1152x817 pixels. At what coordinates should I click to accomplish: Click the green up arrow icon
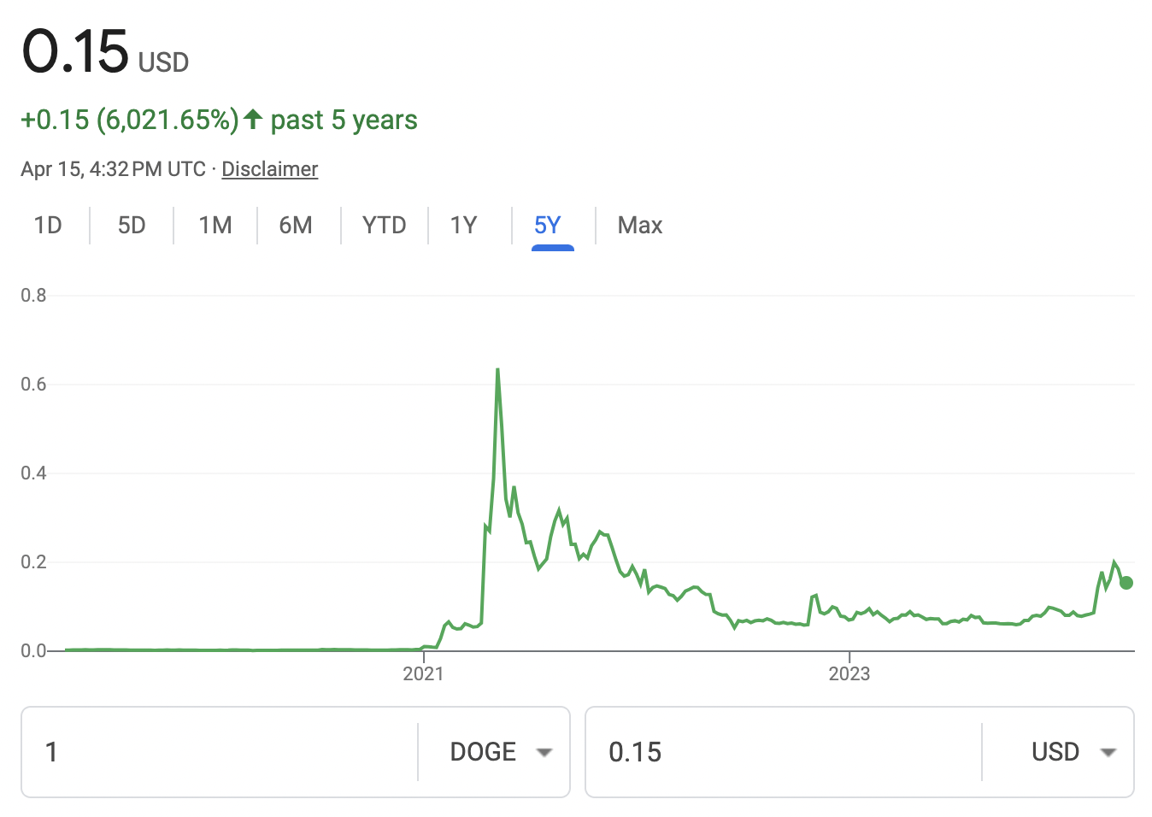tap(253, 118)
